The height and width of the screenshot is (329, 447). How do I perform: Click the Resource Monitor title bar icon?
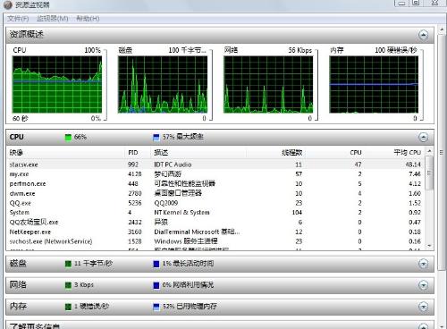[8, 4]
